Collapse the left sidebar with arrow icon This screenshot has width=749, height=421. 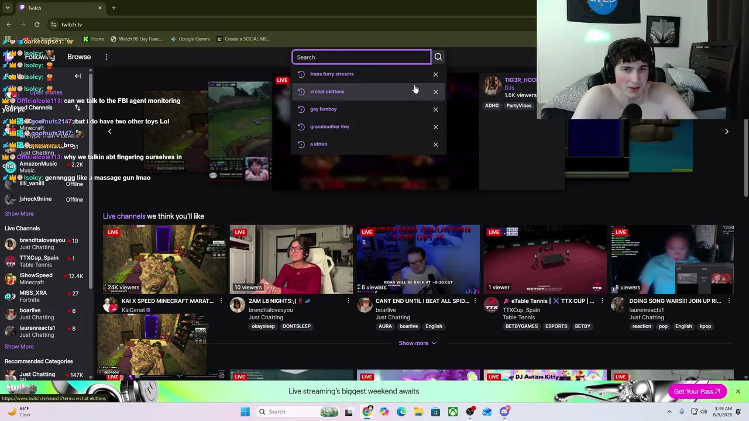point(78,76)
